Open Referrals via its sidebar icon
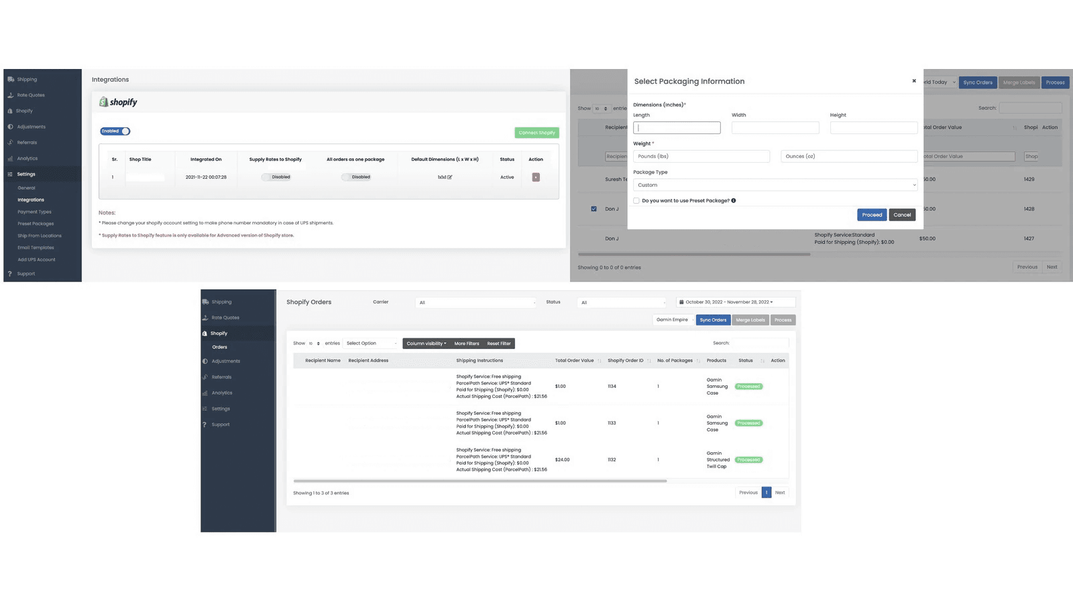Screen dimensions: 1073x603 [x=10, y=142]
